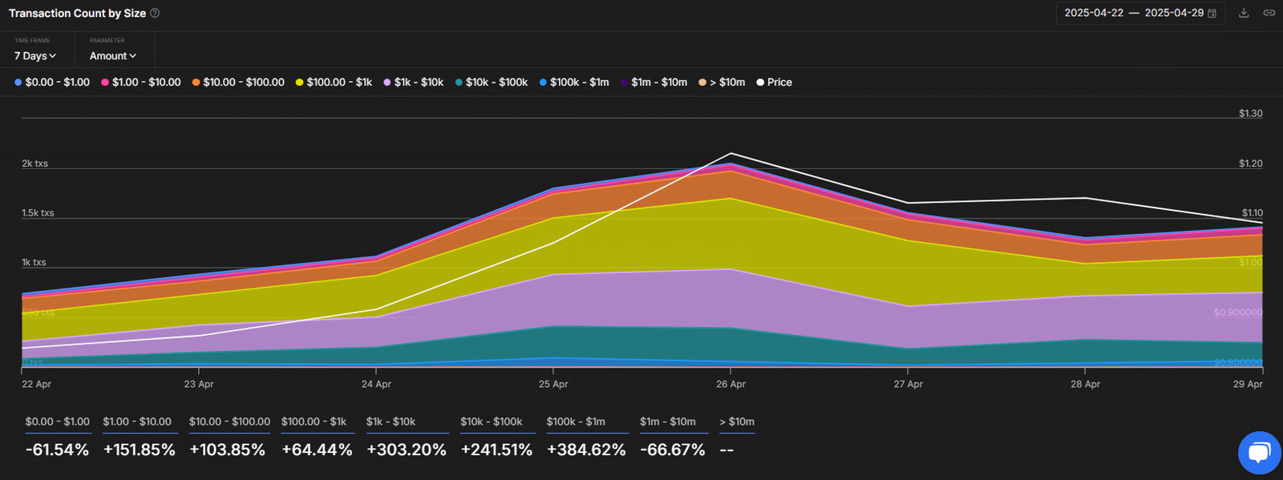Click the $1m - $10m summary label
The image size is (1283, 480).
click(667, 422)
